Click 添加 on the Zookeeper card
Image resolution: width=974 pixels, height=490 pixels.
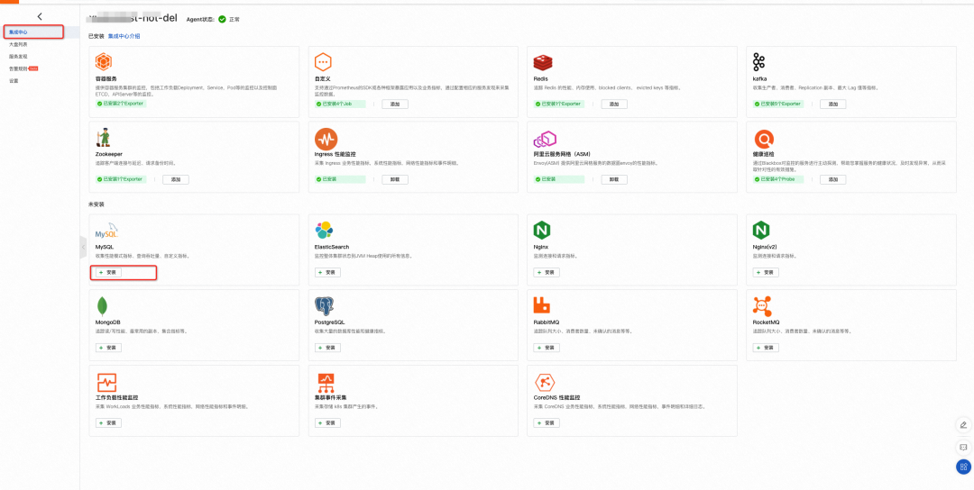coord(176,179)
